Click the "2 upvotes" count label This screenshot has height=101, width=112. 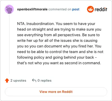[18, 81]
